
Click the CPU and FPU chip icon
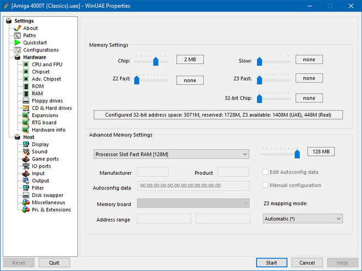tap(26, 65)
